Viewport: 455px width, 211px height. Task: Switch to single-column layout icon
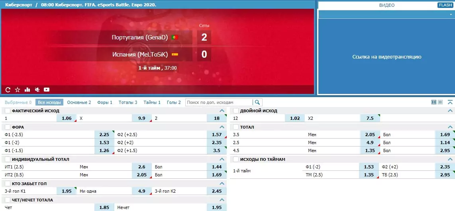point(440,102)
